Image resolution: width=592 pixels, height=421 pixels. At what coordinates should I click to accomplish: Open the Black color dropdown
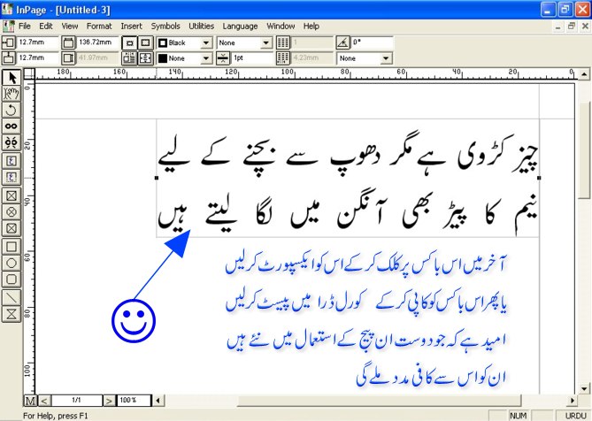(206, 42)
